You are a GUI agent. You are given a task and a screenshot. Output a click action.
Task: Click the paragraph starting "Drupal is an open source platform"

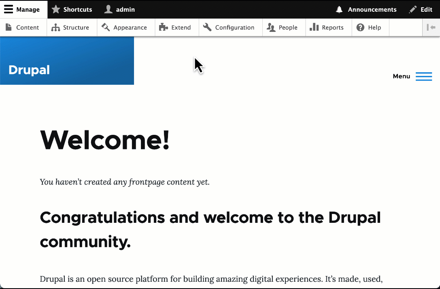211,279
